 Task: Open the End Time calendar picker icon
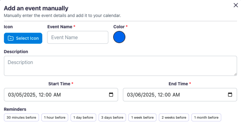pyautogui.click(x=230, y=95)
